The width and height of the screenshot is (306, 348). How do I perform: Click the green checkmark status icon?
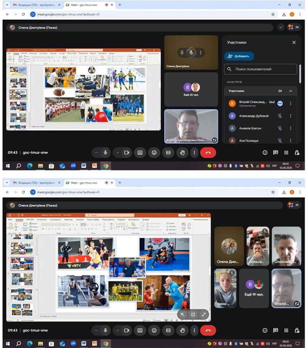tap(281, 27)
